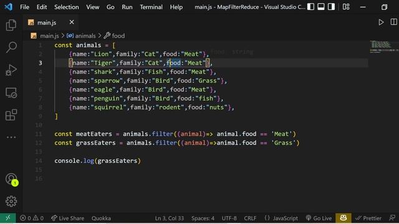Open the Go menu
Viewport: 399px width, 224px height.
pos(110,7)
